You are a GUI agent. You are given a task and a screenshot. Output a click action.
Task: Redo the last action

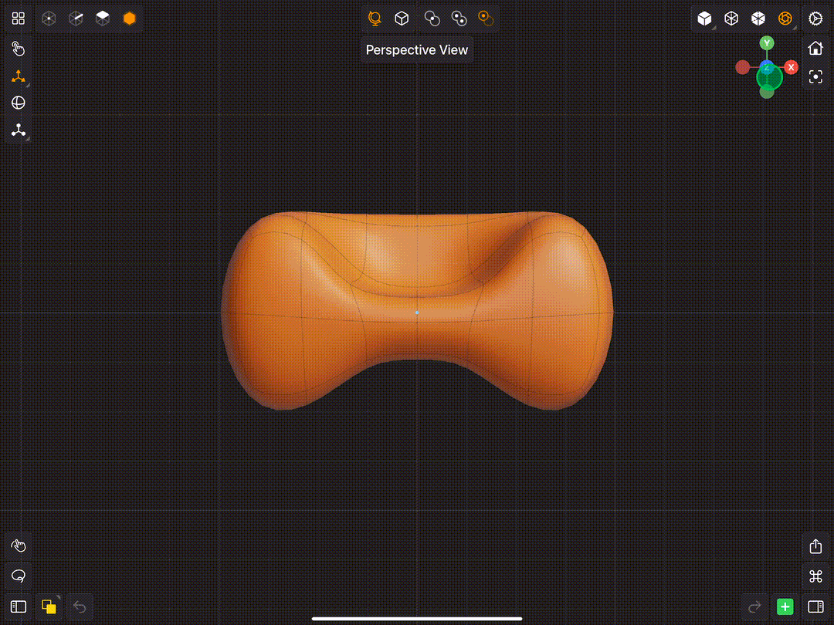click(754, 606)
